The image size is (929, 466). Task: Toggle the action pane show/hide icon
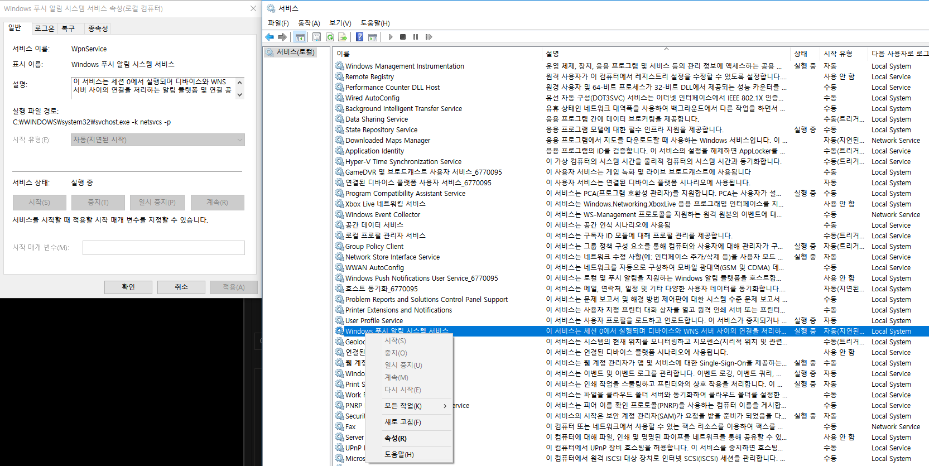pyautogui.click(x=373, y=37)
